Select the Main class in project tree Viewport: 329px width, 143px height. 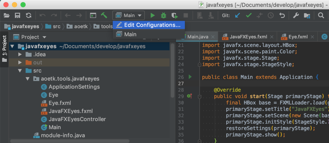point(55,127)
